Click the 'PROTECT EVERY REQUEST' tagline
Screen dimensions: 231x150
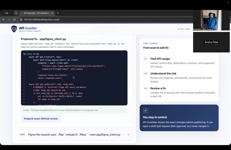coord(30,31)
